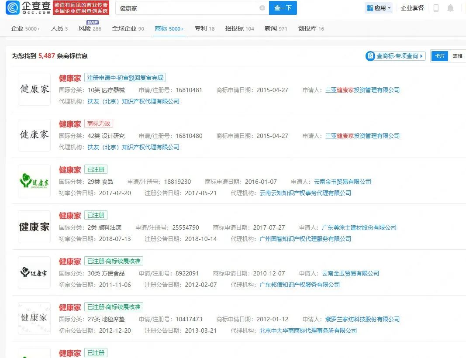
Task: Switch to the 风险 286 tab
Action: (90, 28)
